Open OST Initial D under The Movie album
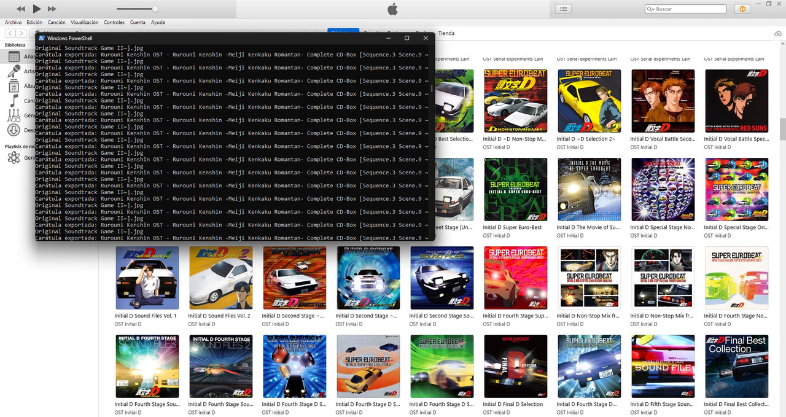The height and width of the screenshot is (417, 786). (x=570, y=236)
